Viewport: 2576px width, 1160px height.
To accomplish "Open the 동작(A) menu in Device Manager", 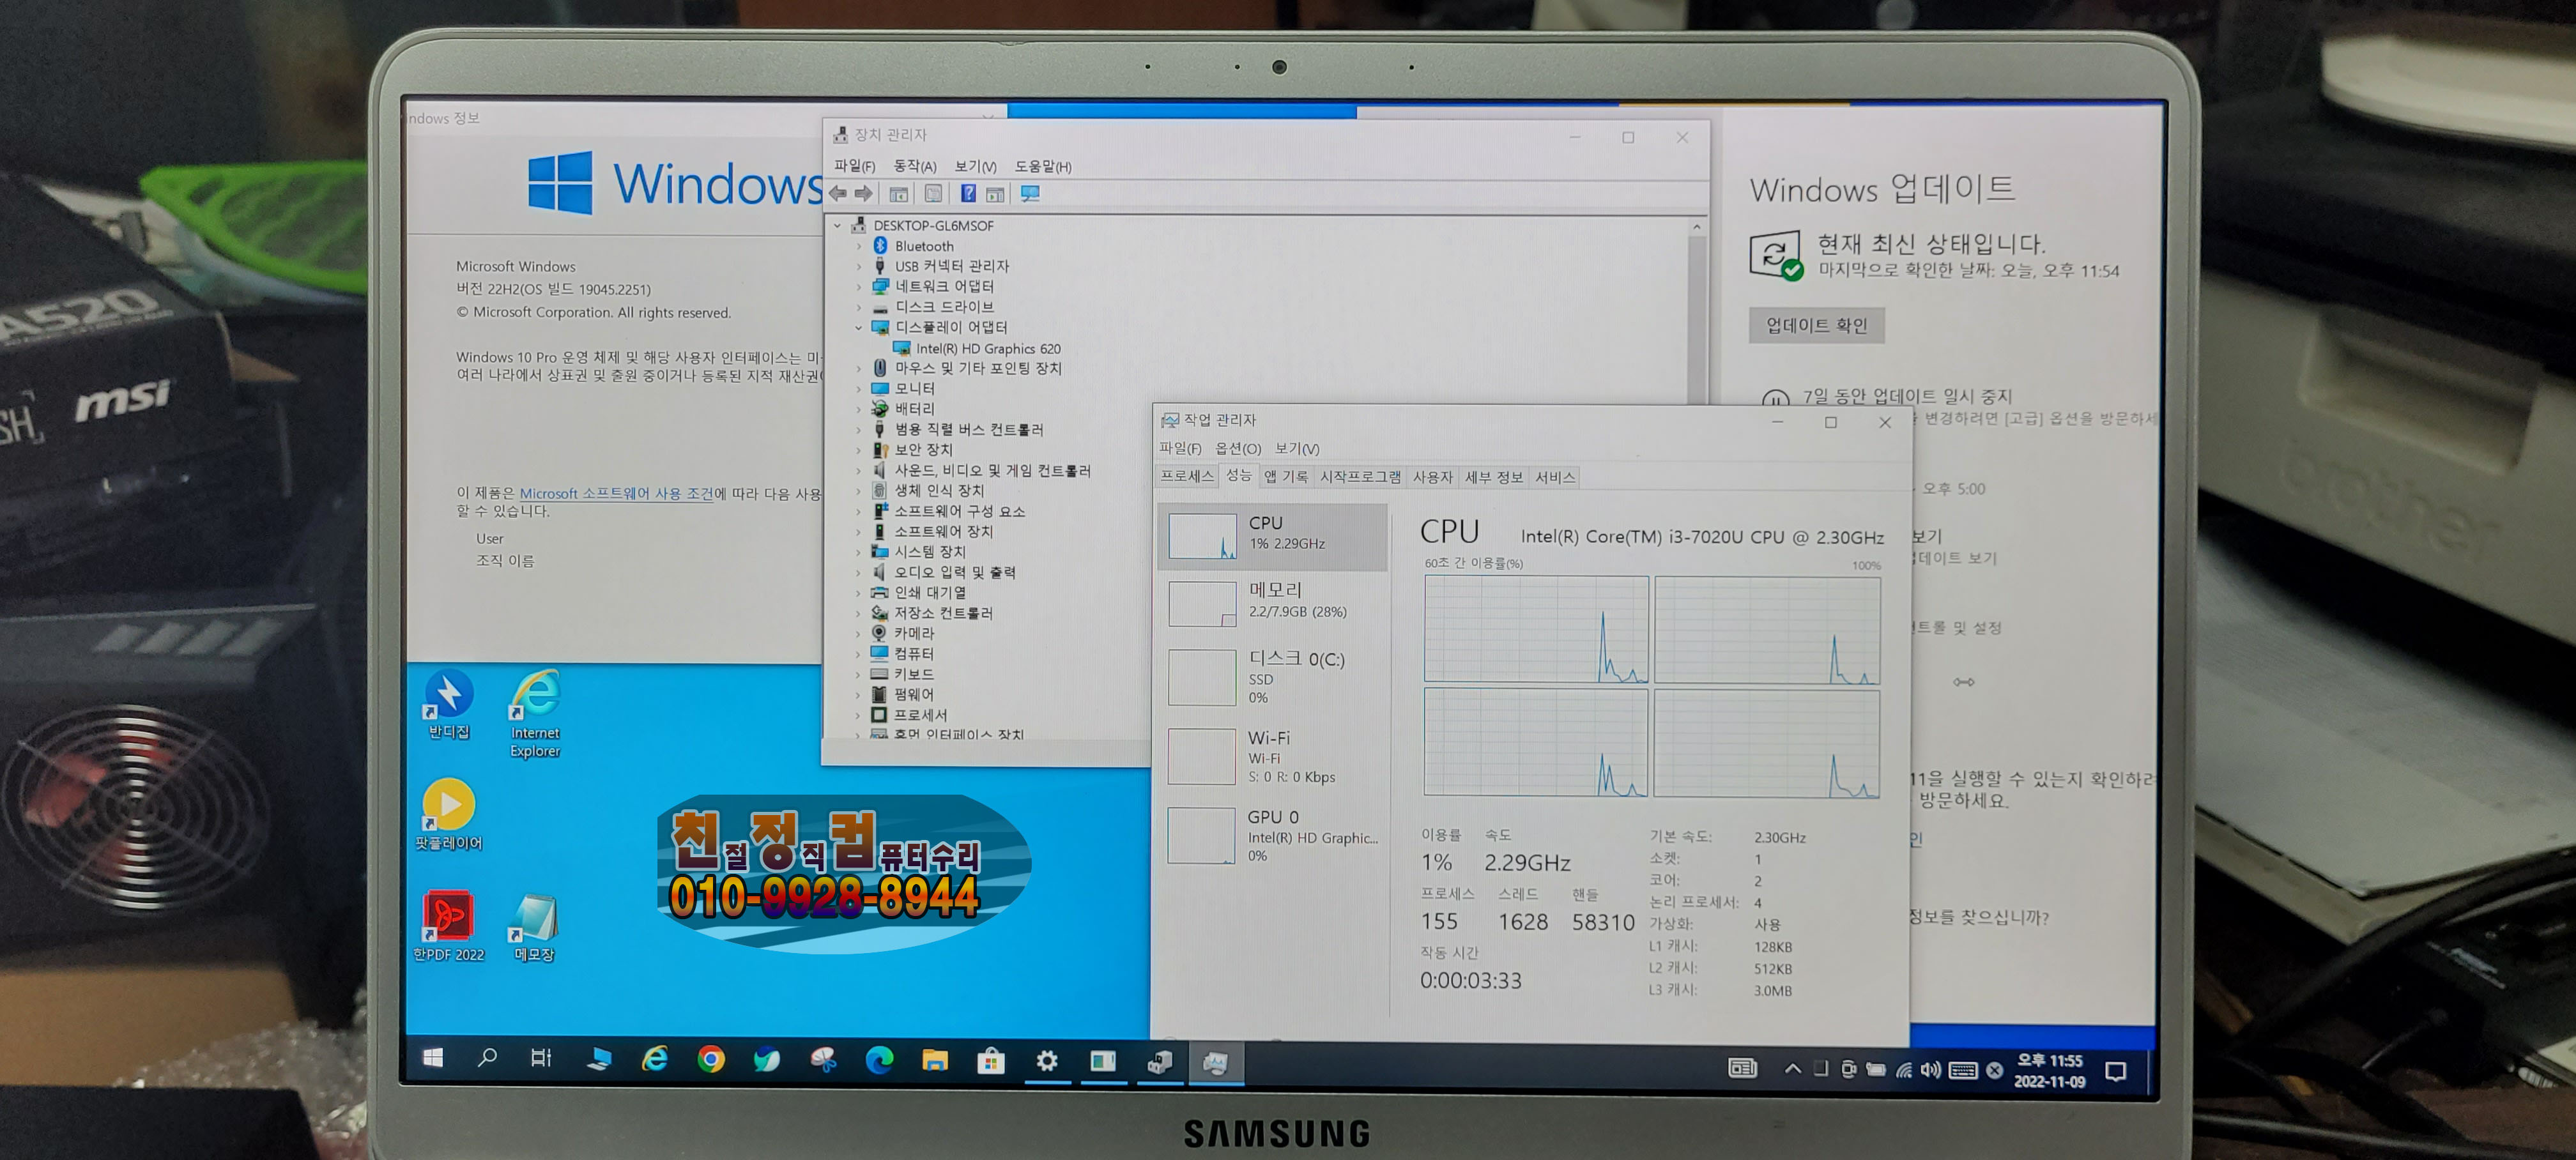I will [x=914, y=166].
